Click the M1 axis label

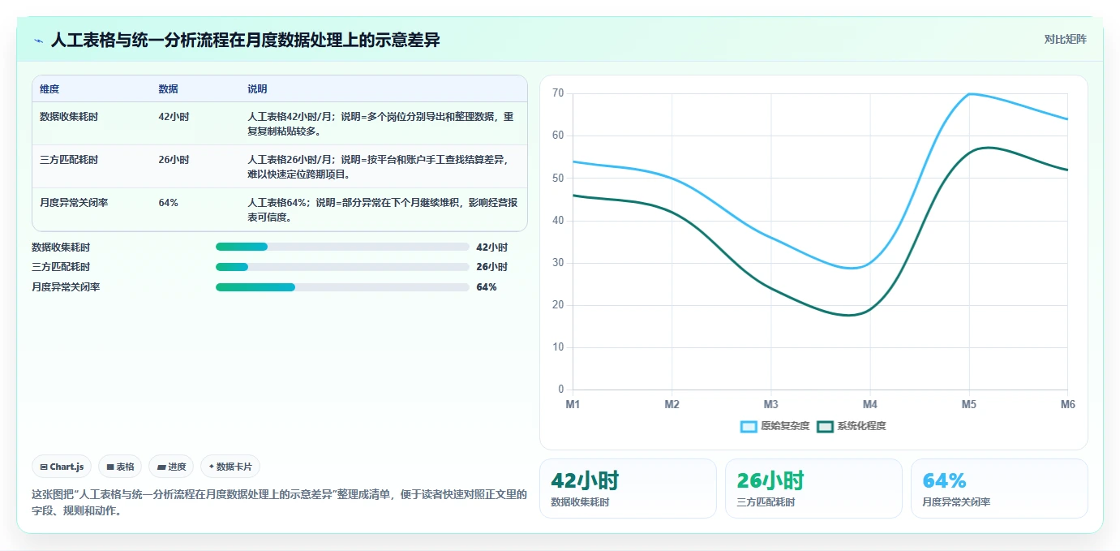573,404
